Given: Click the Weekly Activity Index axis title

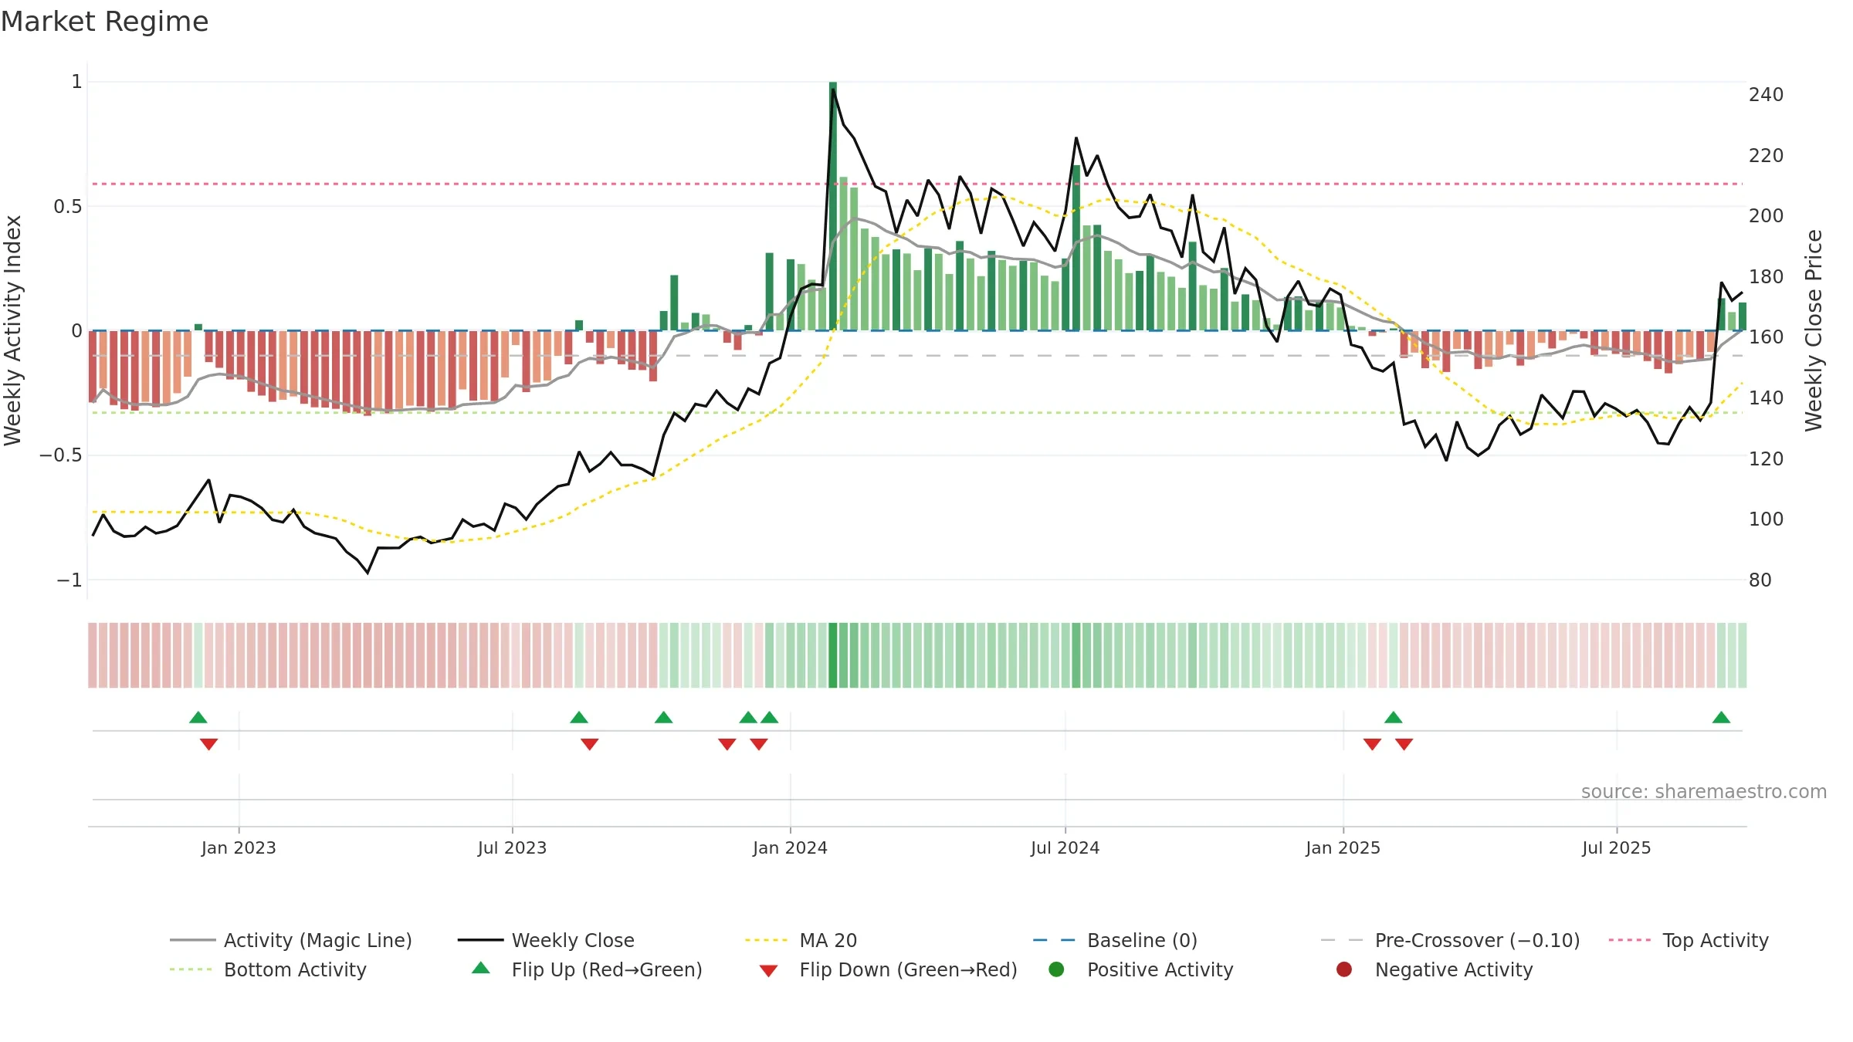Looking at the screenshot, I should point(13,330).
